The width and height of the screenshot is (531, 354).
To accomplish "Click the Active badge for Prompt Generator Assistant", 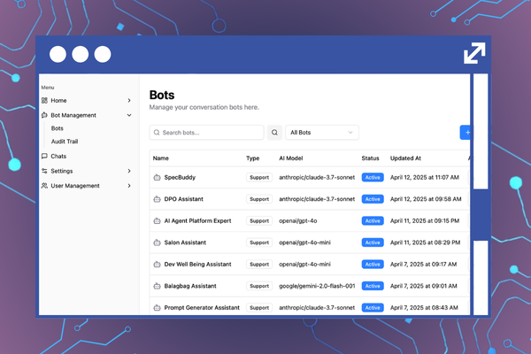I will tap(373, 308).
